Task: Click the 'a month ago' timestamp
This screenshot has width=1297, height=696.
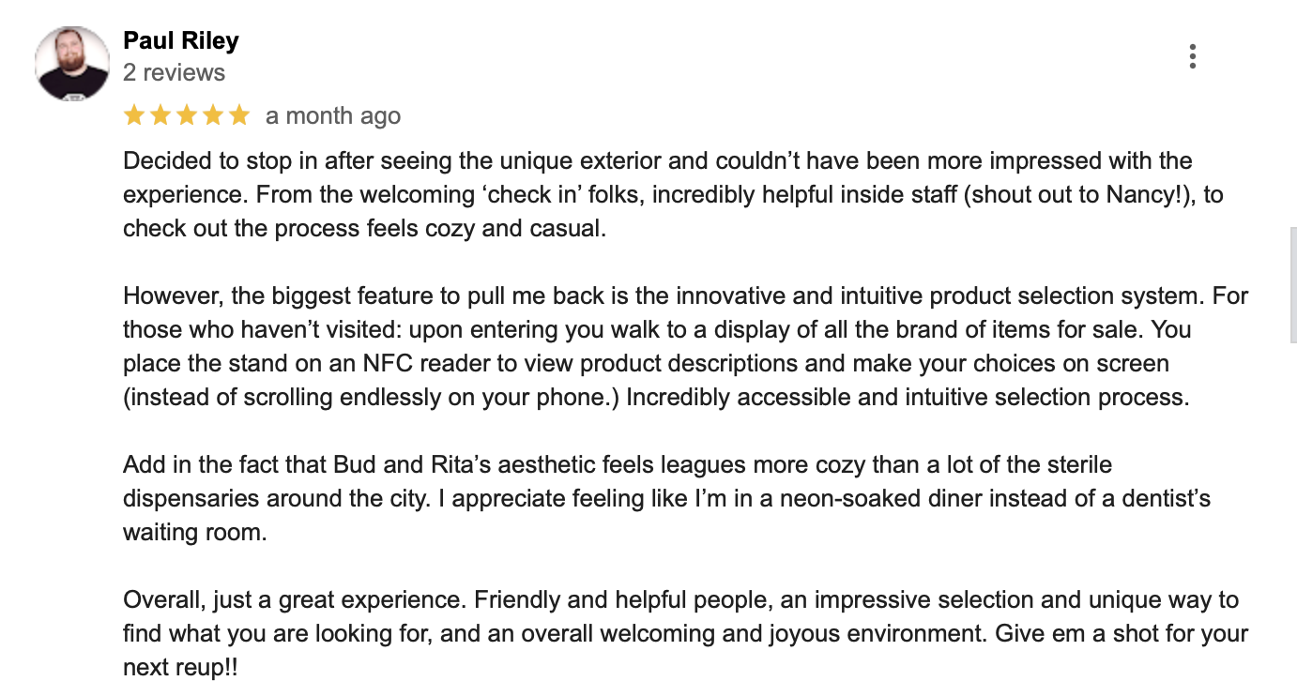Action: point(333,114)
